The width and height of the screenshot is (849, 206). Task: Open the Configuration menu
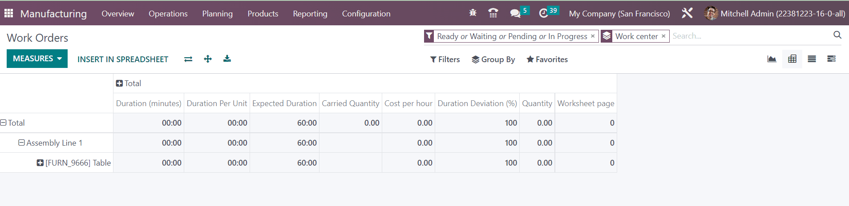(x=366, y=14)
